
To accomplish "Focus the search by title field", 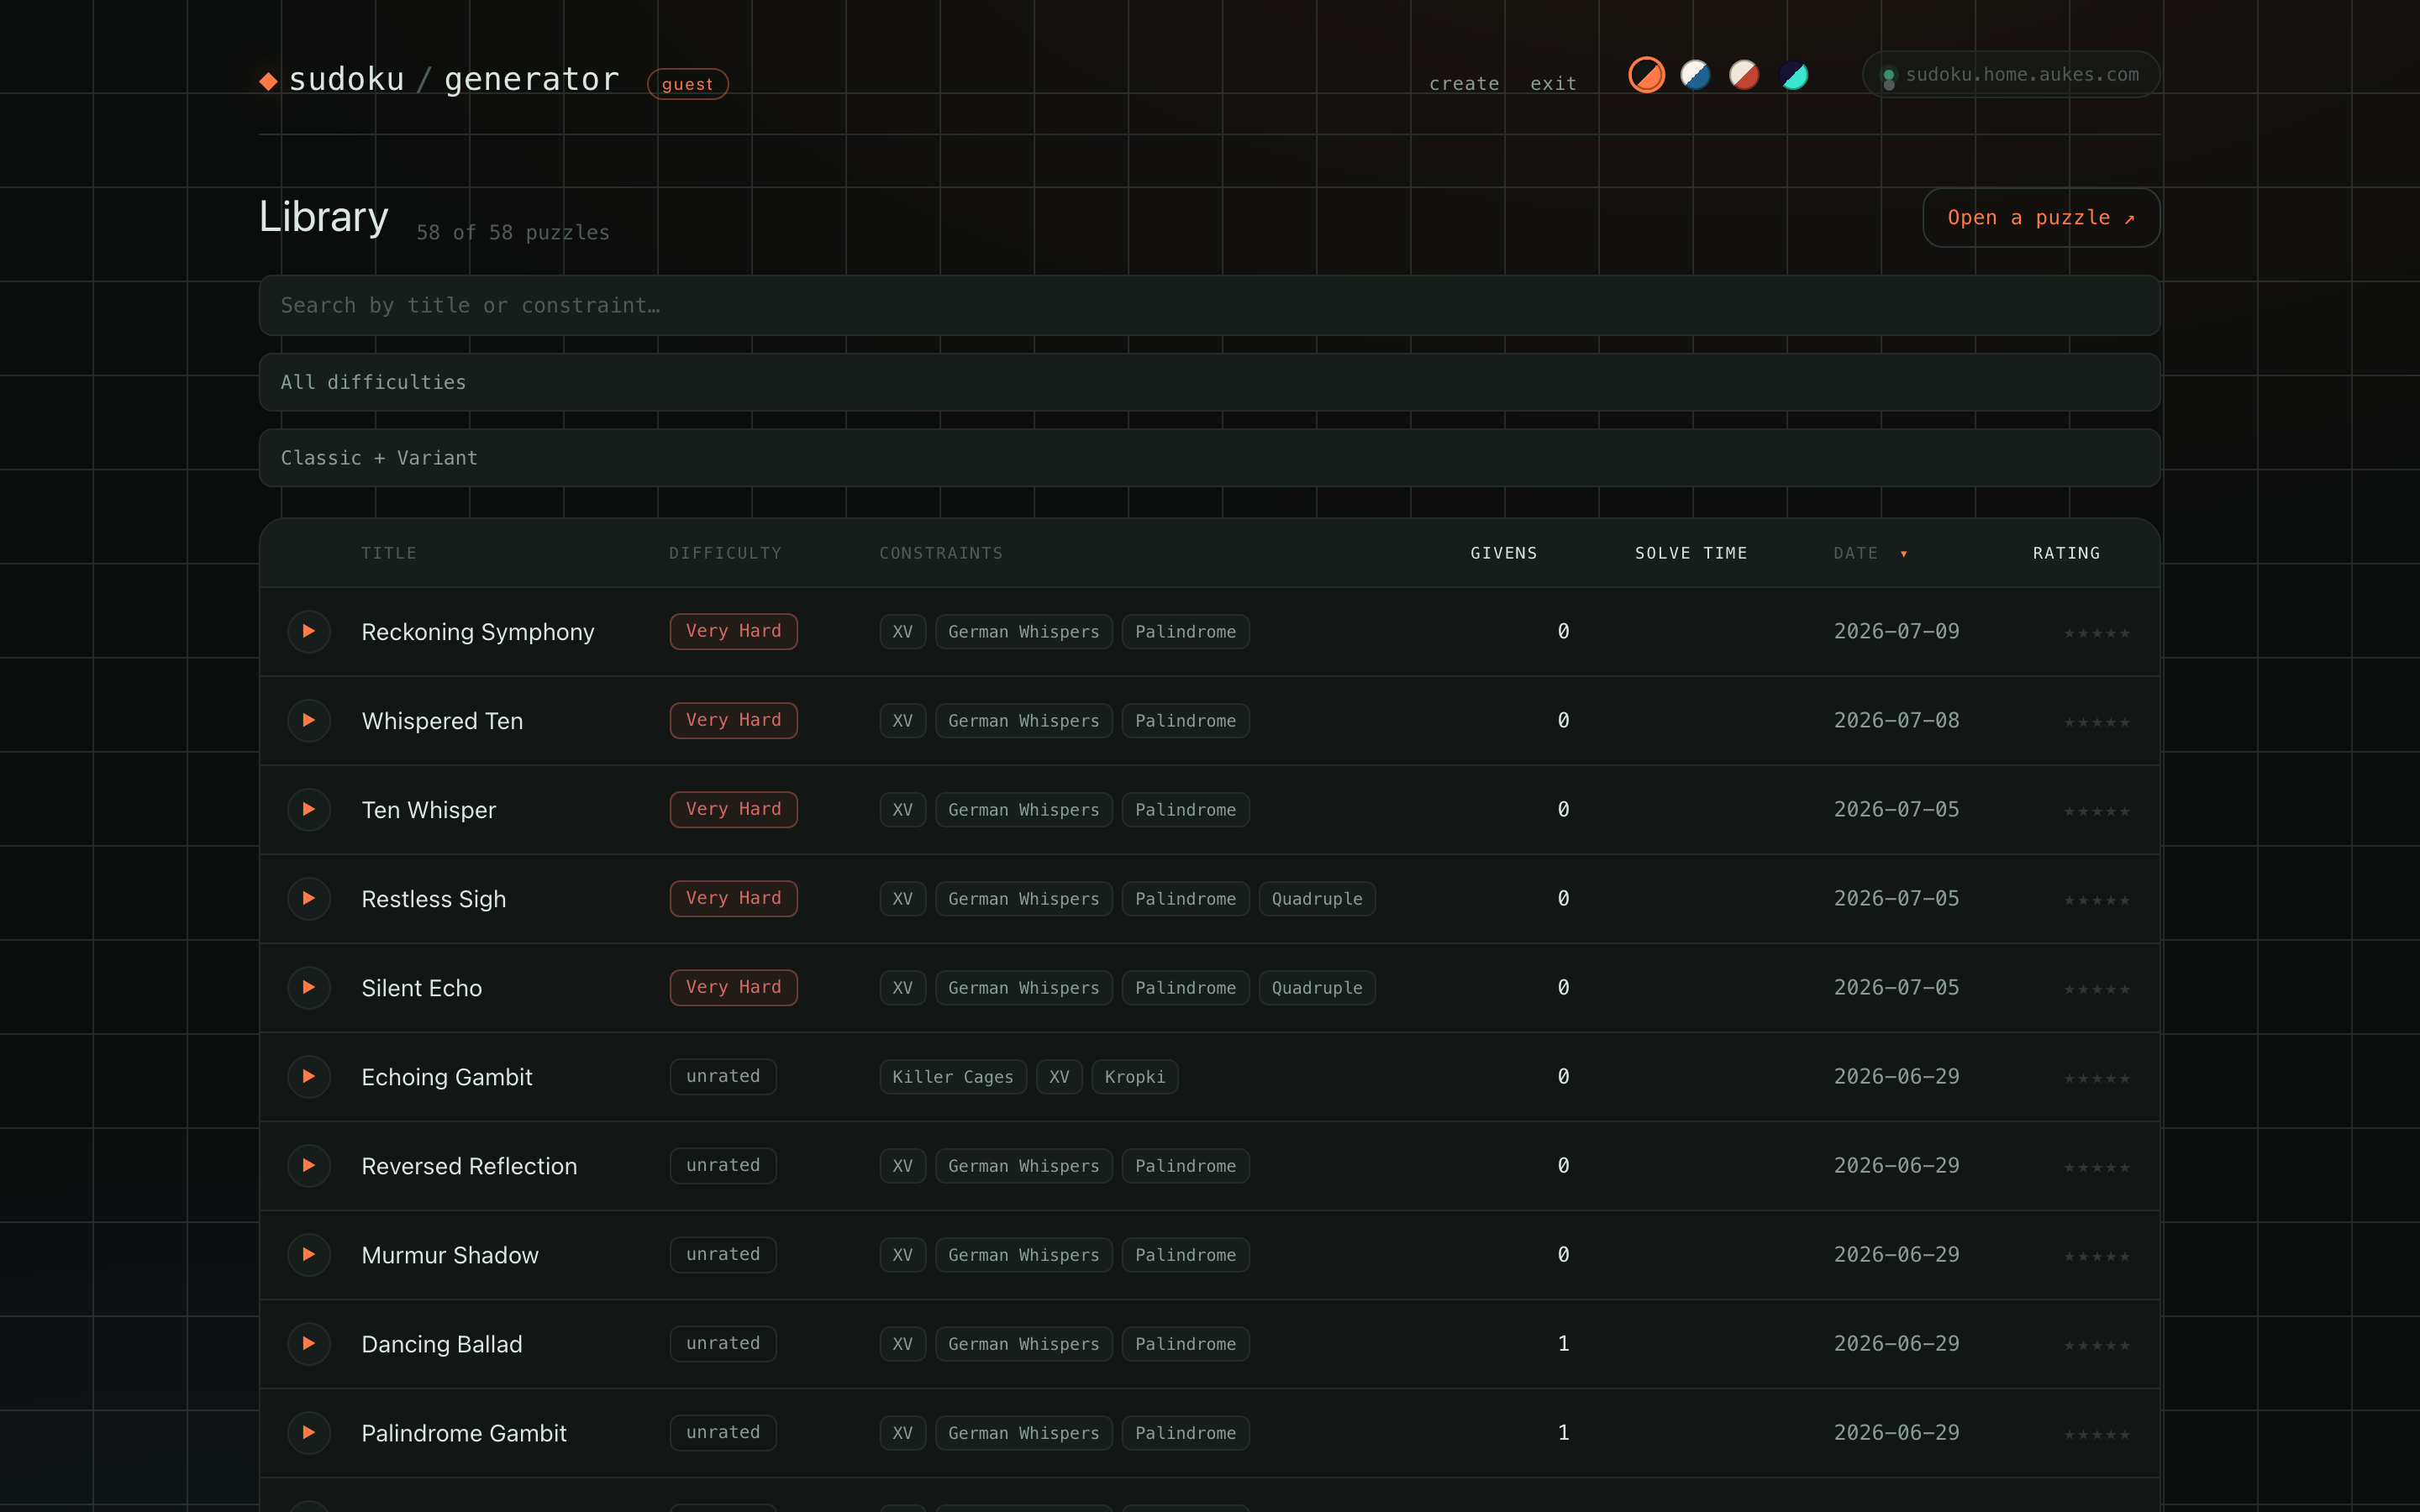I will pyautogui.click(x=1209, y=305).
